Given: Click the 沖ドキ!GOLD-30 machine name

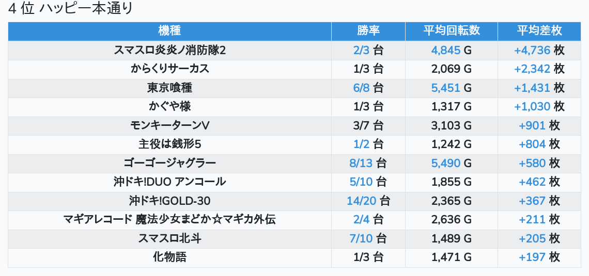Looking at the screenshot, I should tap(169, 201).
